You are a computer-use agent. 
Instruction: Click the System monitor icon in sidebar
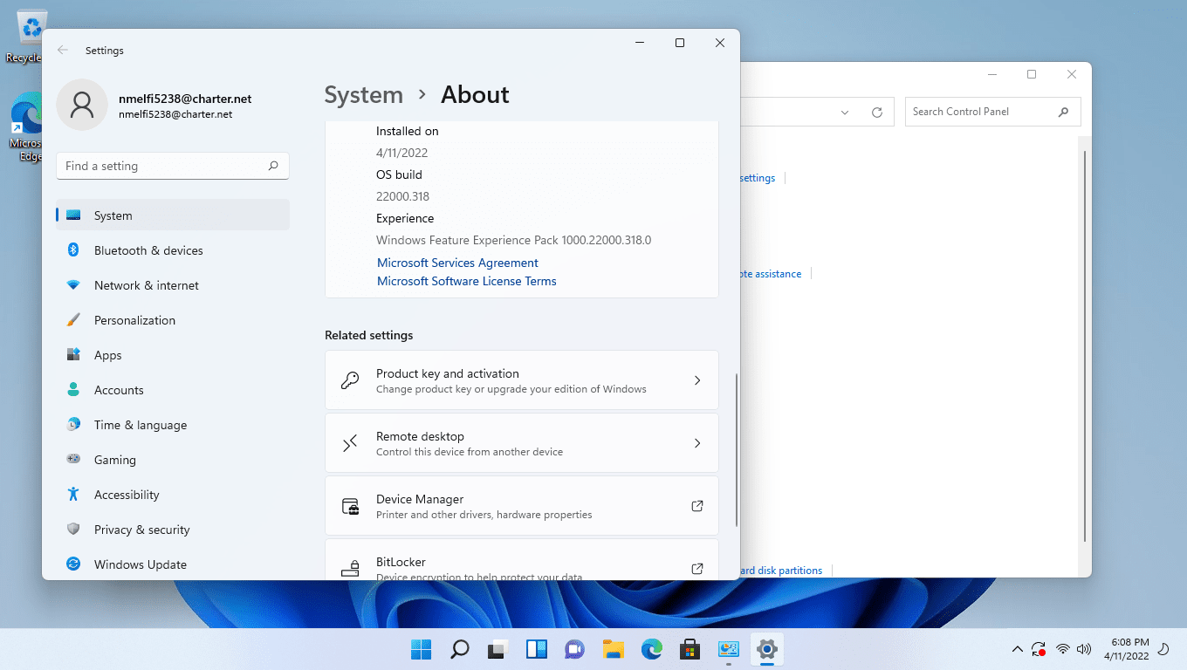(x=73, y=215)
